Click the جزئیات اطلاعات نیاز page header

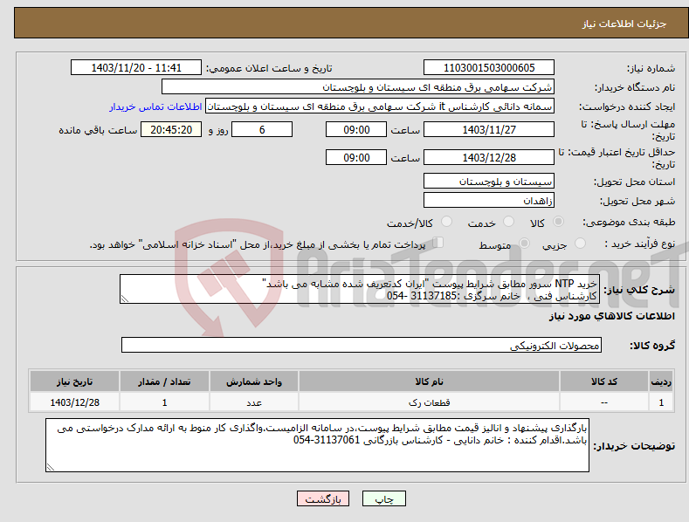click(x=624, y=24)
